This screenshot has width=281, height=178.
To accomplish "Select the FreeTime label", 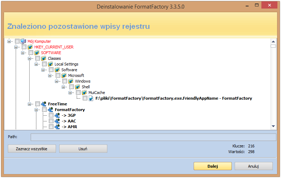I will 57,104.
